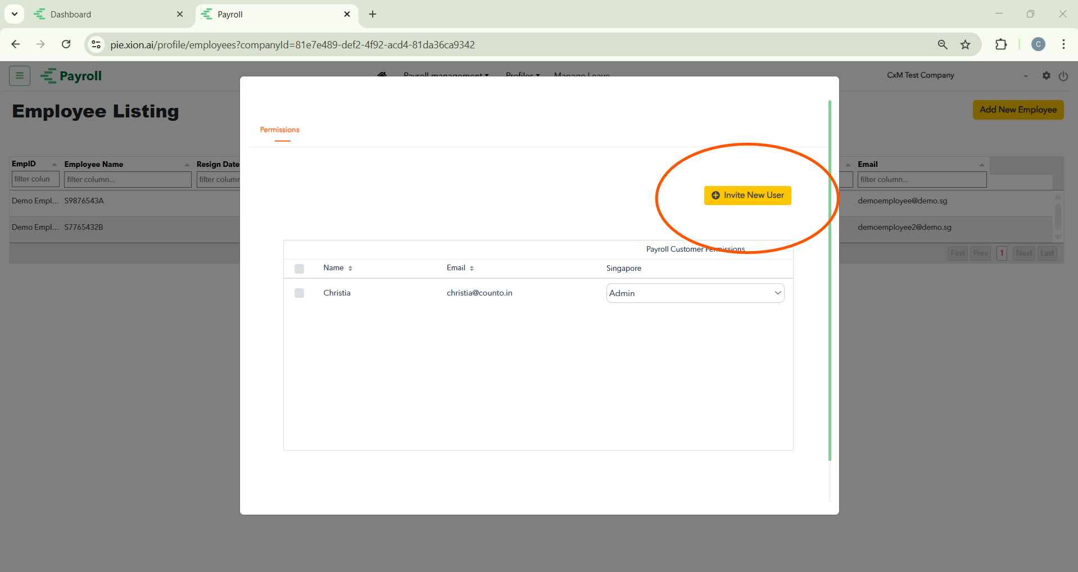Click the green vertical scrollbar in dialog
The image size is (1078, 572).
pyautogui.click(x=830, y=281)
